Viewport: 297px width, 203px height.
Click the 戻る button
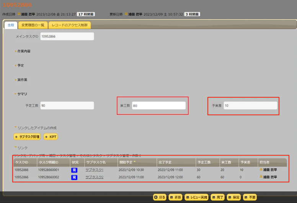click(x=160, y=197)
